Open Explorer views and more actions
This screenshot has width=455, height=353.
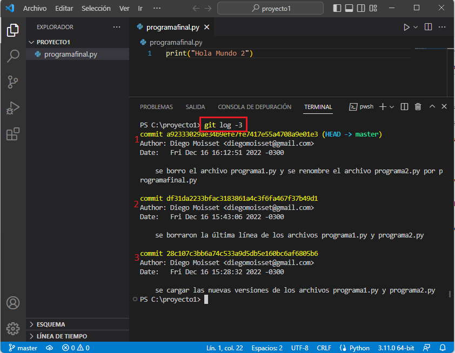(117, 27)
